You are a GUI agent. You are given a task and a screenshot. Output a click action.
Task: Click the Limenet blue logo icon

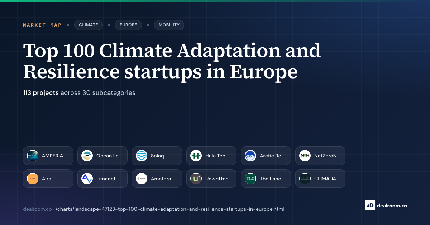[x=87, y=179]
